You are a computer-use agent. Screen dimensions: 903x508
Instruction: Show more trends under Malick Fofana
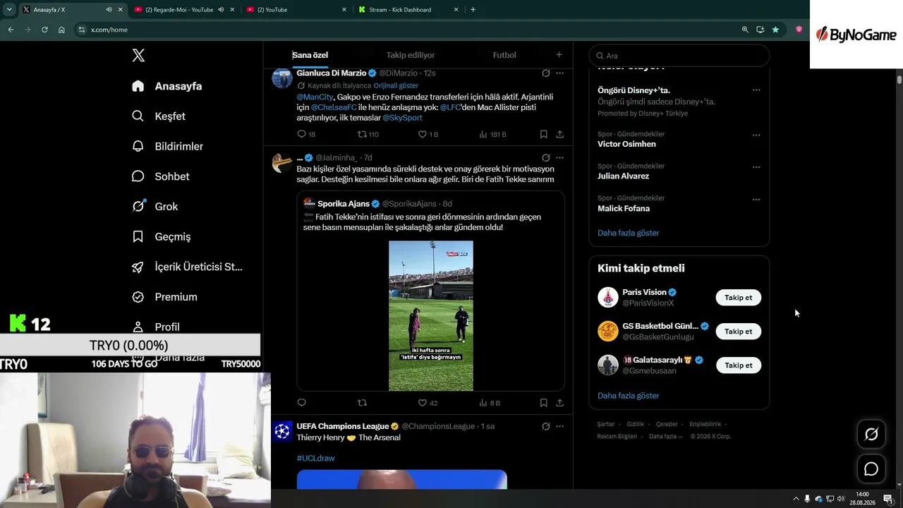pyautogui.click(x=629, y=233)
